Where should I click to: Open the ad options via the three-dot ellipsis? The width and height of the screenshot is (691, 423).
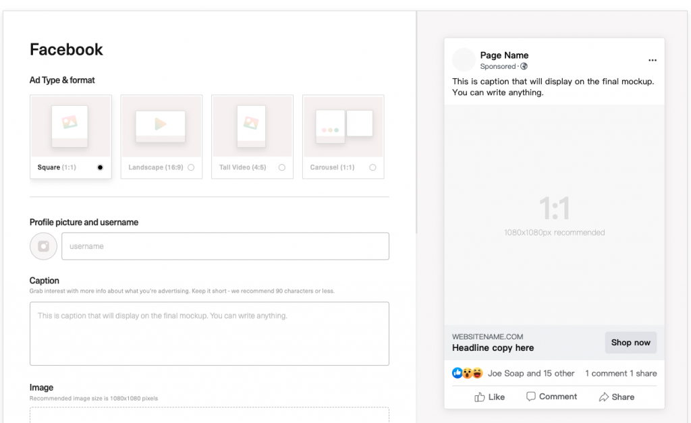pos(653,60)
